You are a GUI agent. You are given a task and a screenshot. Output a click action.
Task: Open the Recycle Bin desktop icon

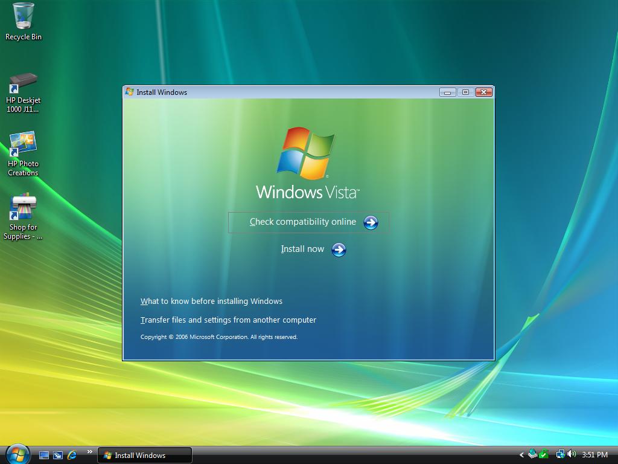click(24, 22)
